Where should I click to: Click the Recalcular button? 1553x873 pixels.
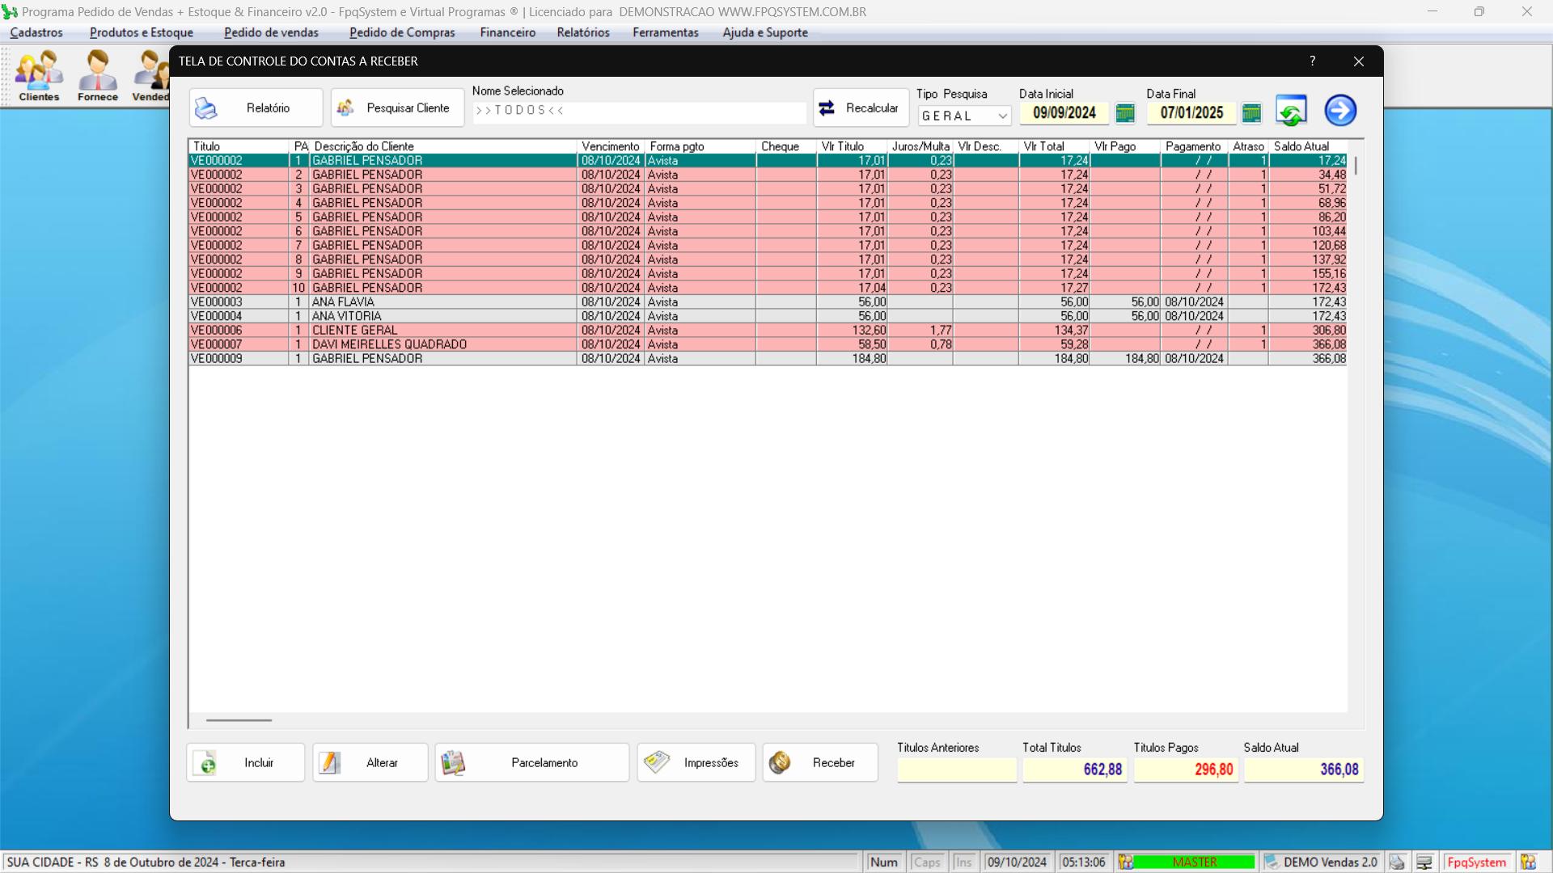861,108
